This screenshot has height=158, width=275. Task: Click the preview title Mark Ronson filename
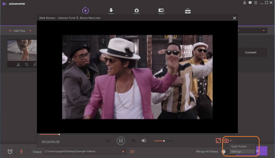[70, 18]
